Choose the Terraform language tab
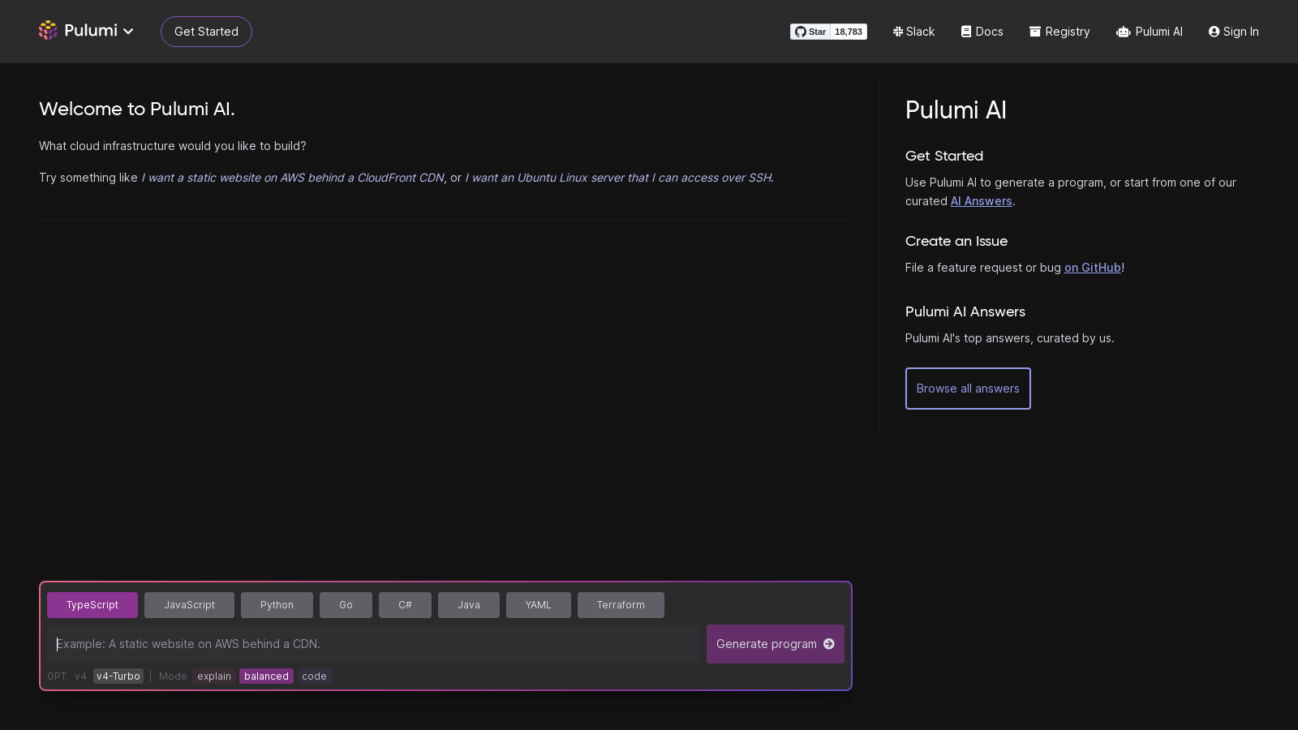Image resolution: width=1298 pixels, height=730 pixels. pos(621,605)
